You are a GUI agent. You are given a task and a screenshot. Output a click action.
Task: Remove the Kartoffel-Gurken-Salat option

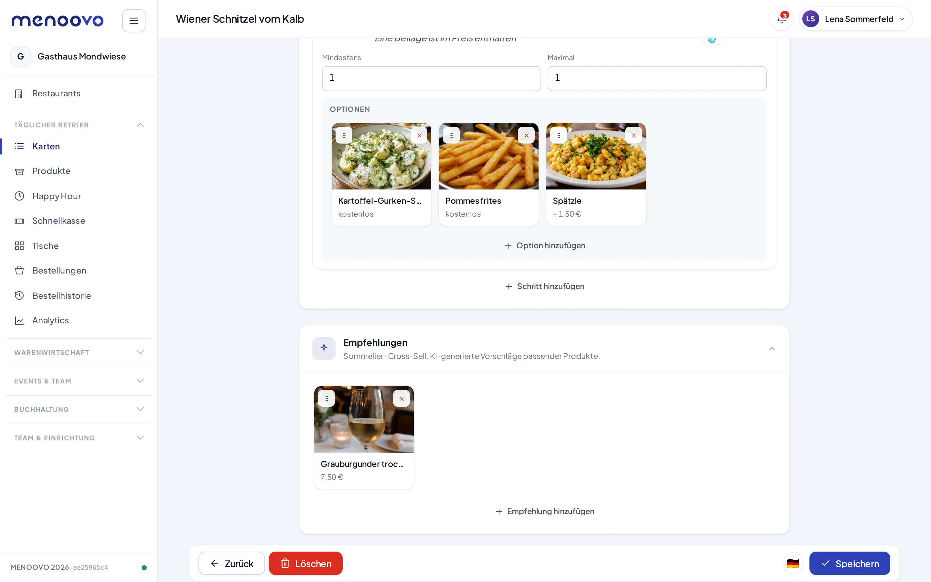[419, 135]
